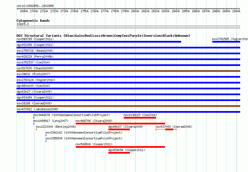The height and width of the screenshot is (172, 248).
Task: Select the nsv549799 blue gain bar
Action: pyautogui.click(x=99, y=42)
